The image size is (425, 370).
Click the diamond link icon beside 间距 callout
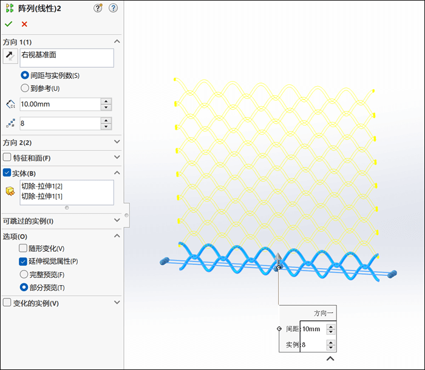pyautogui.click(x=279, y=329)
